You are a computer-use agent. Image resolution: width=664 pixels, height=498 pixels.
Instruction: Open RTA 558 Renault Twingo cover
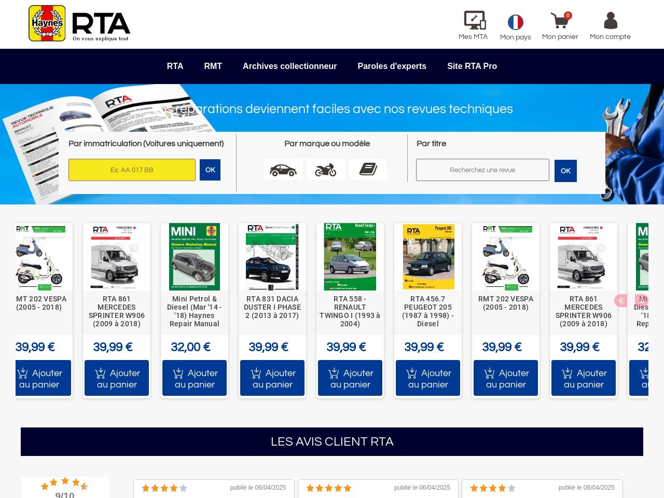point(350,257)
